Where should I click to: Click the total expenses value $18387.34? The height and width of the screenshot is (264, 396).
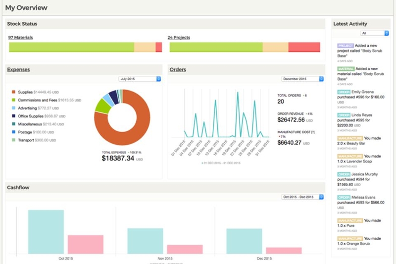click(x=118, y=158)
